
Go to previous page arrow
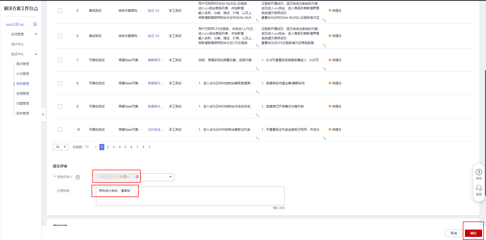[95, 147]
